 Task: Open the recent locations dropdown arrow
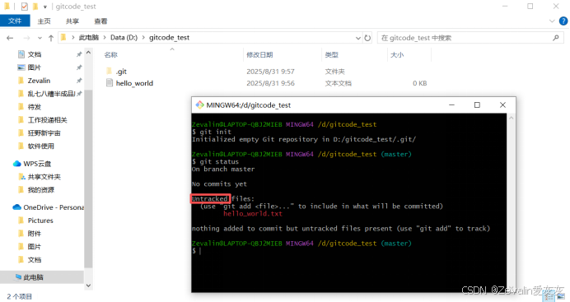coord(40,38)
